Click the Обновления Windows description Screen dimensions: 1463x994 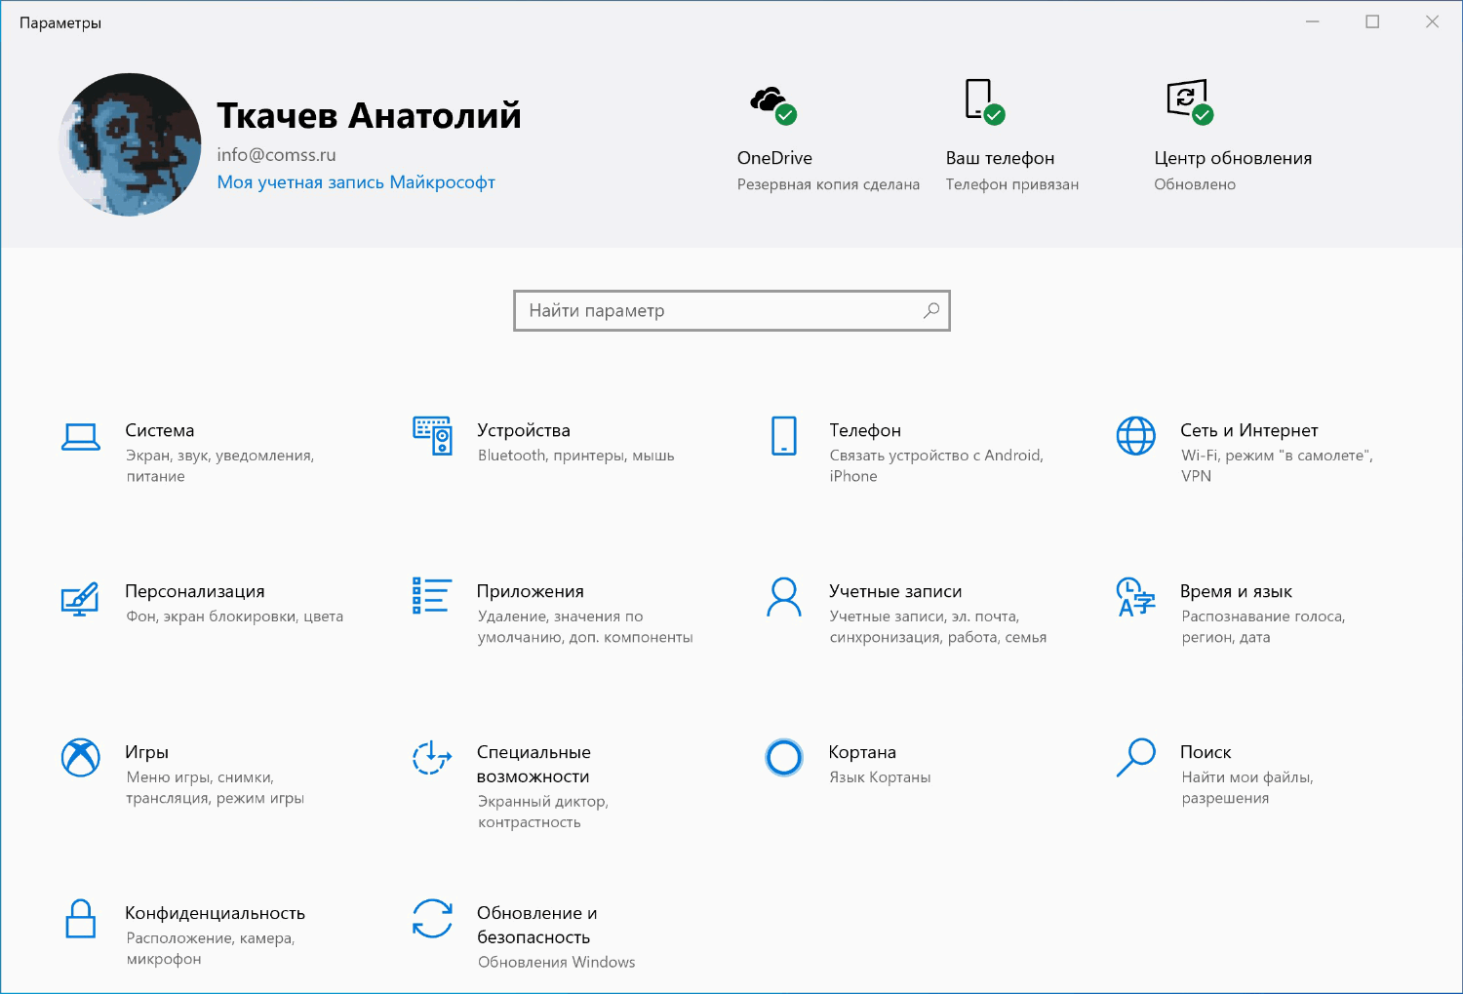[556, 963]
